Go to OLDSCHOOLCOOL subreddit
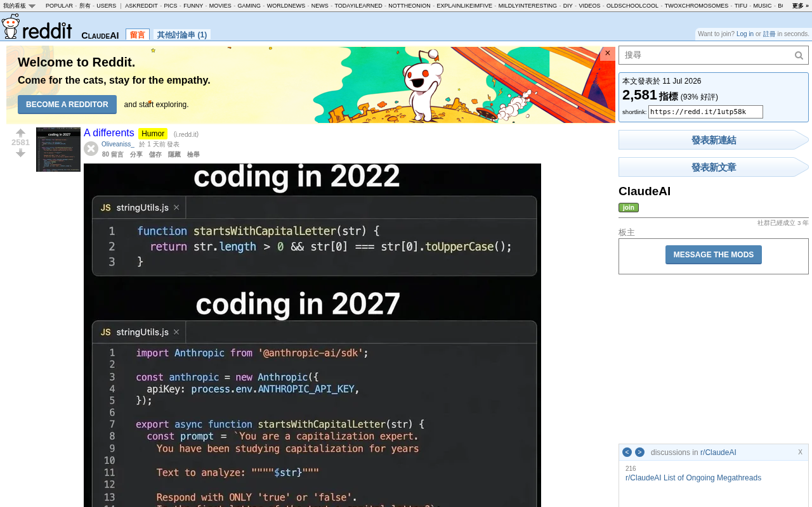Viewport: 812px width, 507px height. [x=632, y=6]
